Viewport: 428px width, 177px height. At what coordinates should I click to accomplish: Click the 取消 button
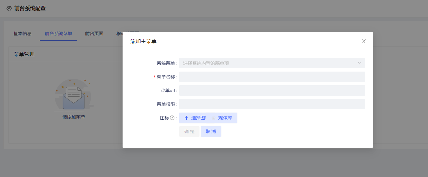pos(211,131)
